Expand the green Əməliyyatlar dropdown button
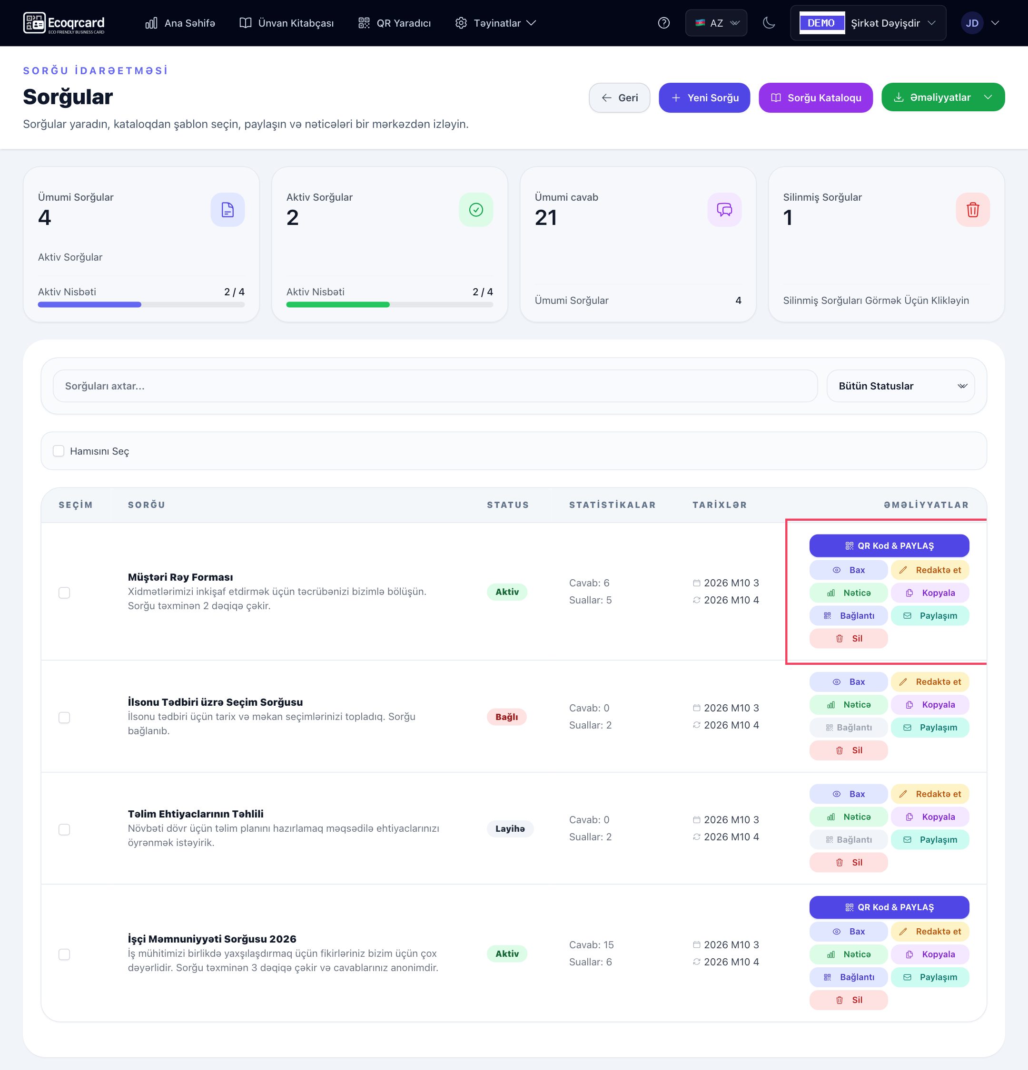Screen dimensions: 1028x1070 point(943,97)
